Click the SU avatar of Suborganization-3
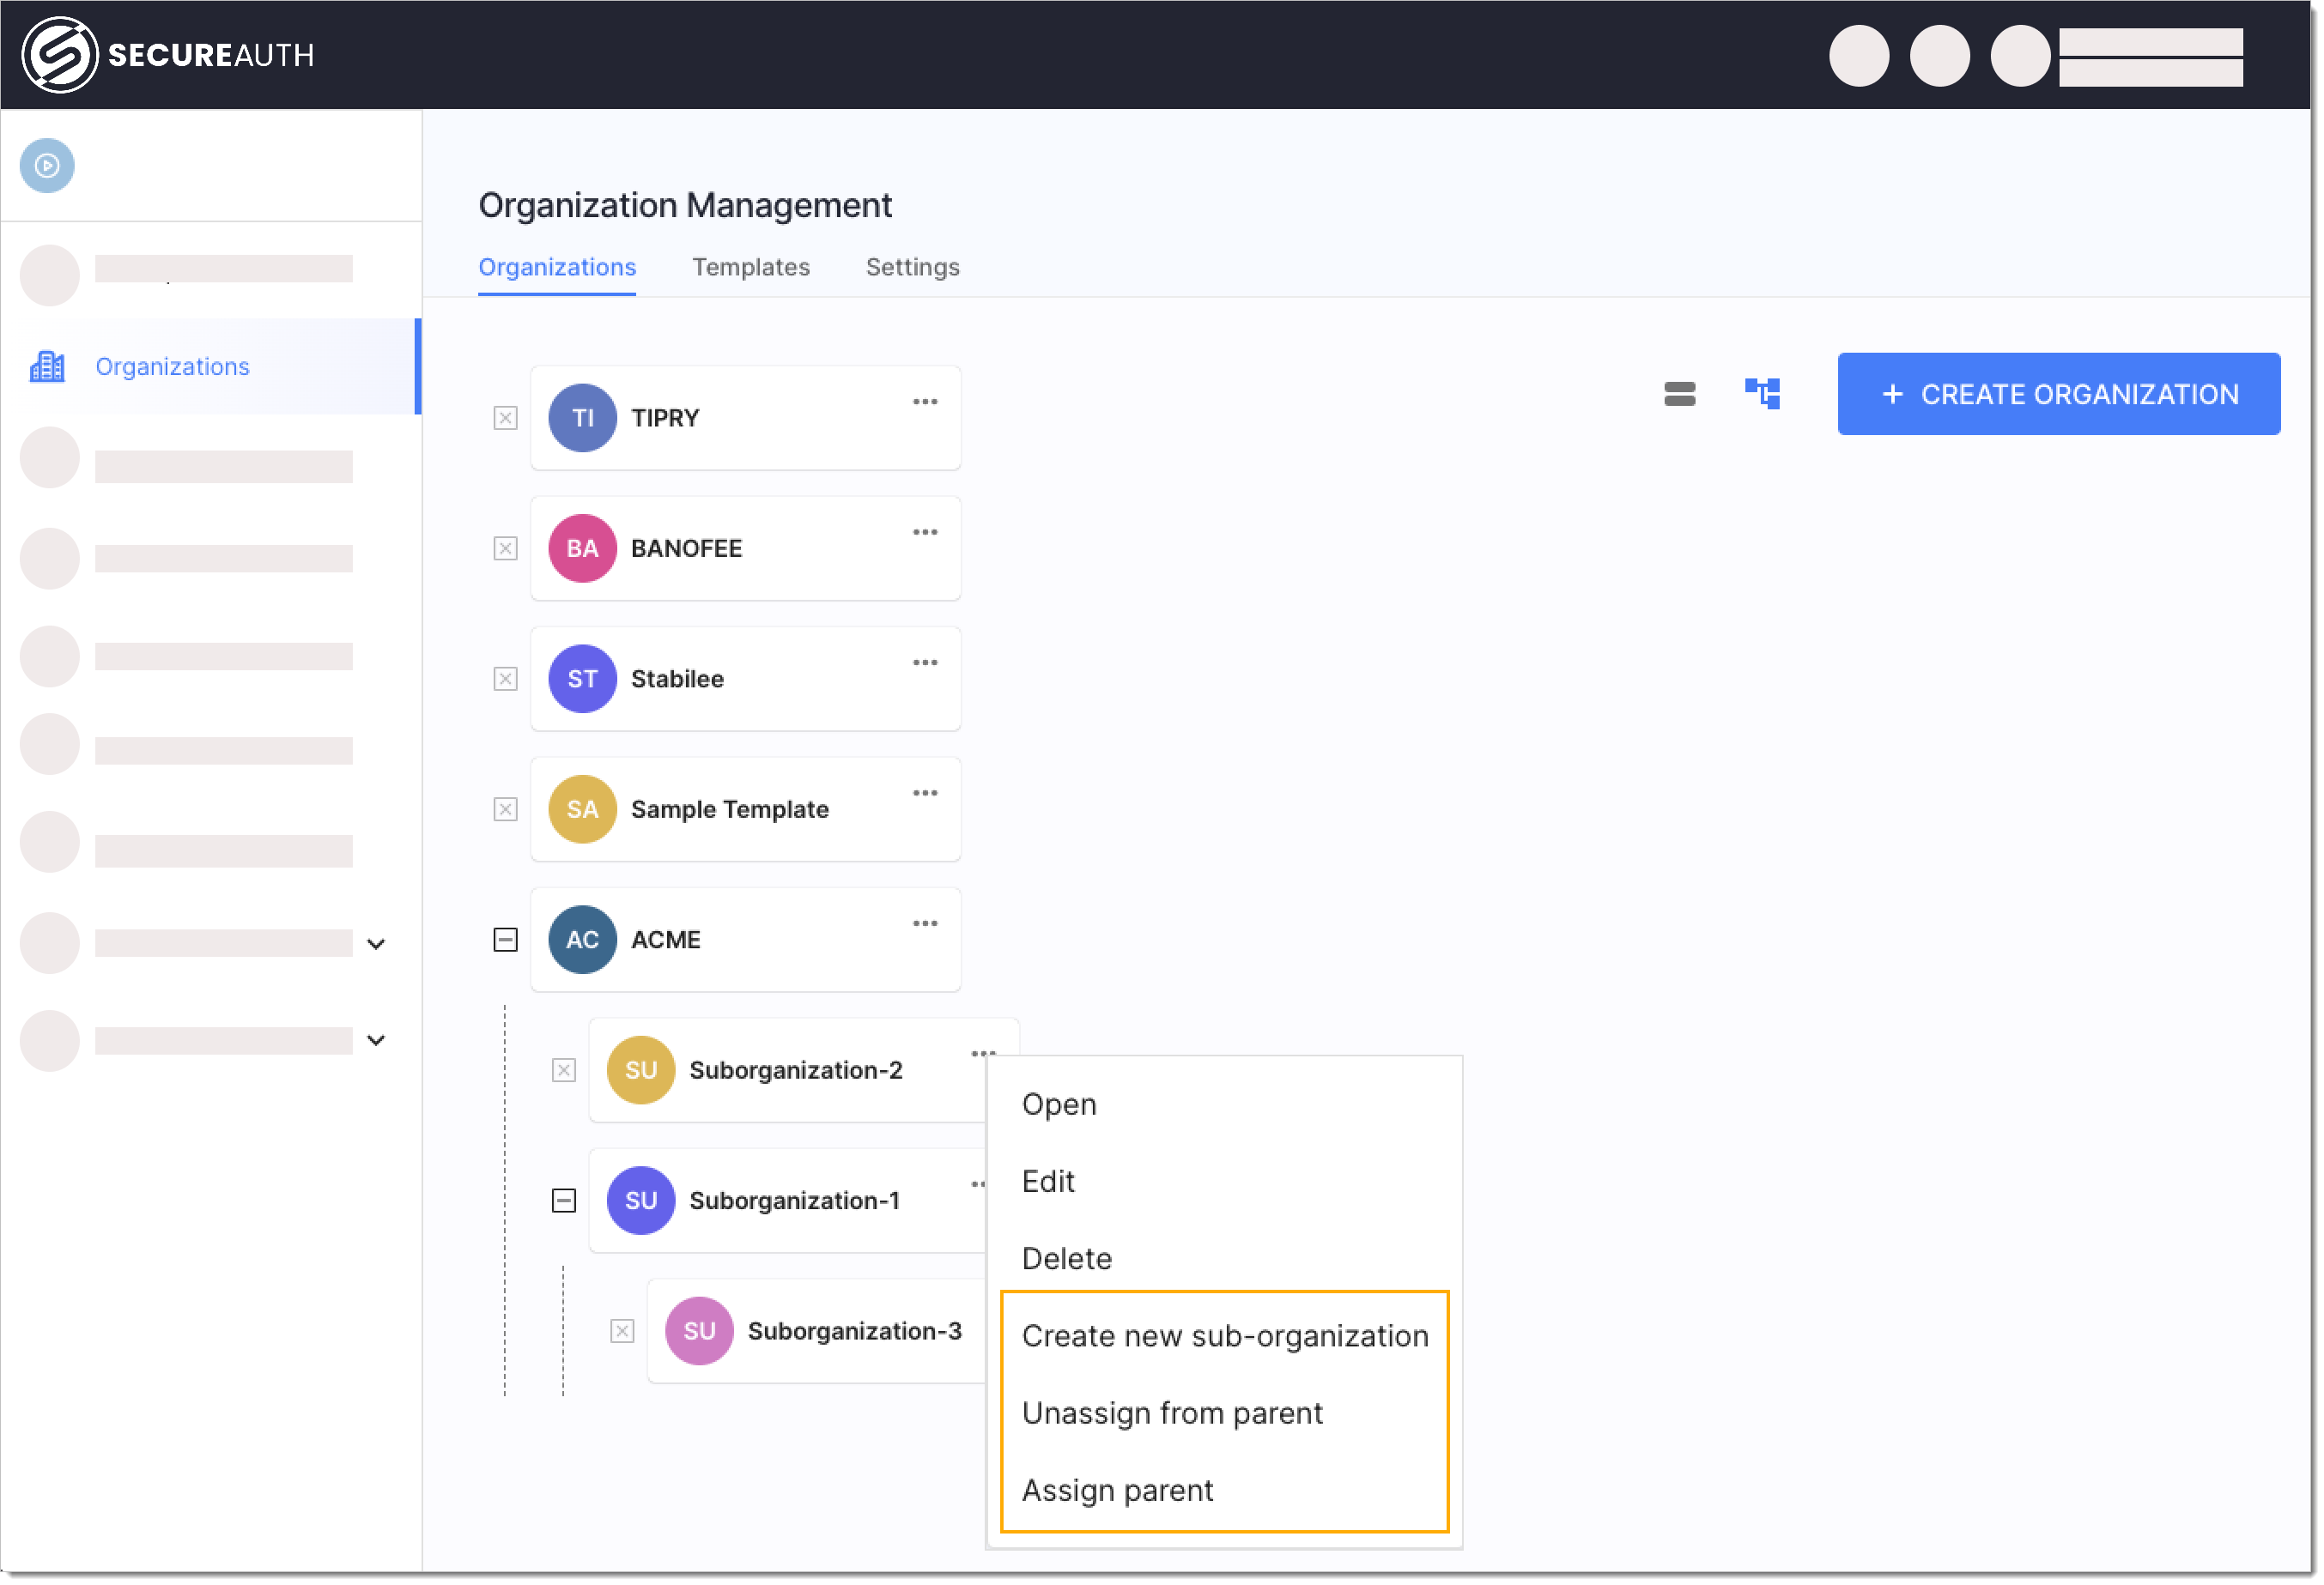Image resolution: width=2324 pixels, height=1585 pixels. (699, 1331)
